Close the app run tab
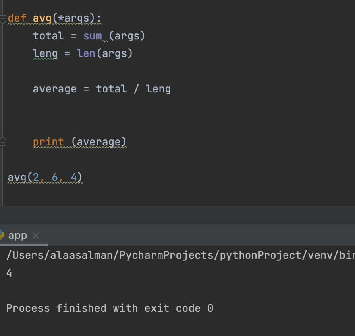Screen dimensions: 355x336 coord(36,236)
